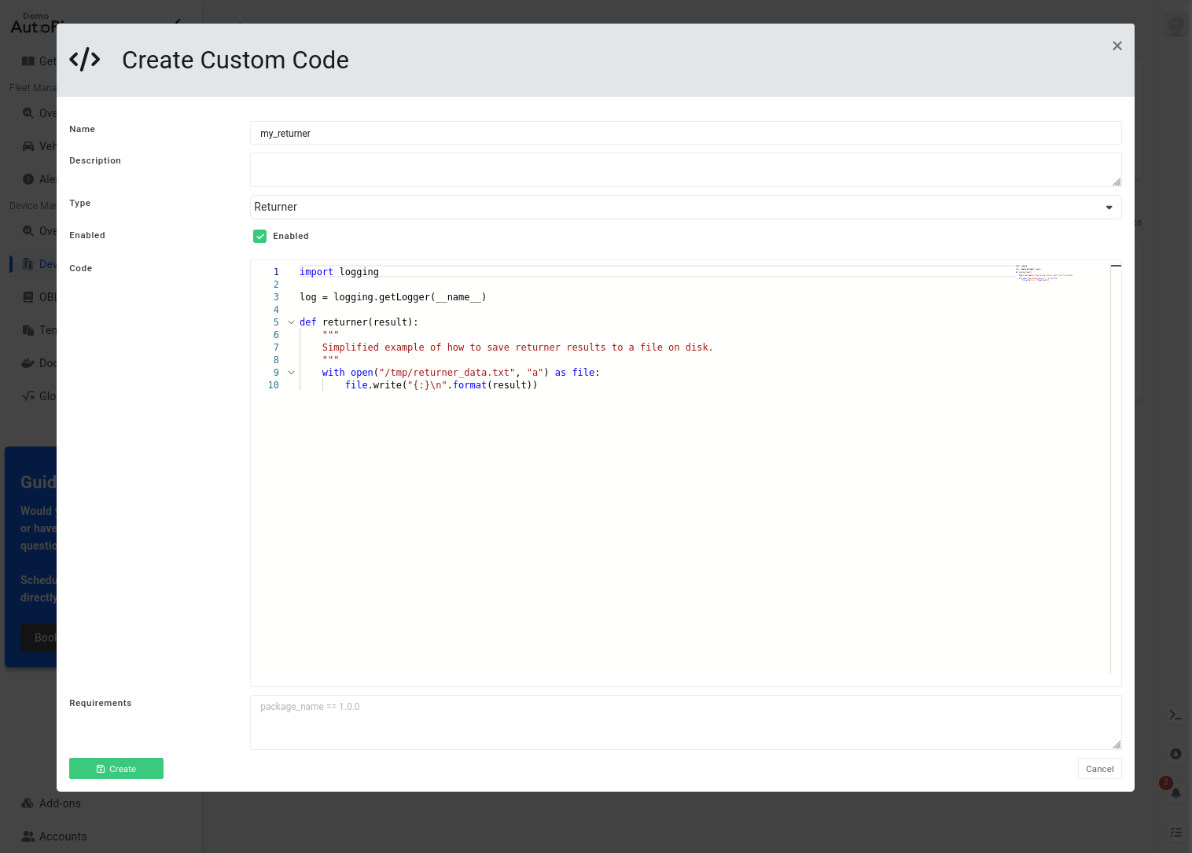1192x853 pixels.
Task: Uncheck the green Enabled checkbox
Action: coord(260,236)
